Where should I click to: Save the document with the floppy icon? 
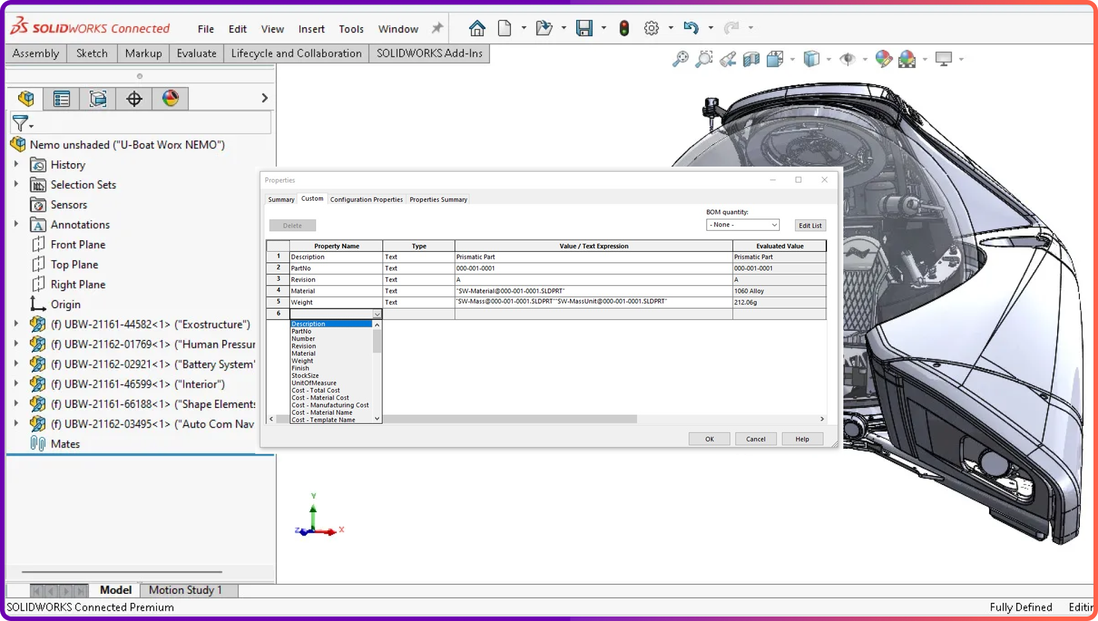pyautogui.click(x=584, y=28)
